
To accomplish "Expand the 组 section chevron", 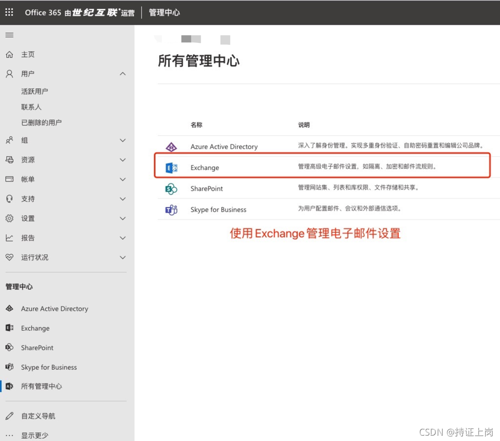I will point(123,140).
